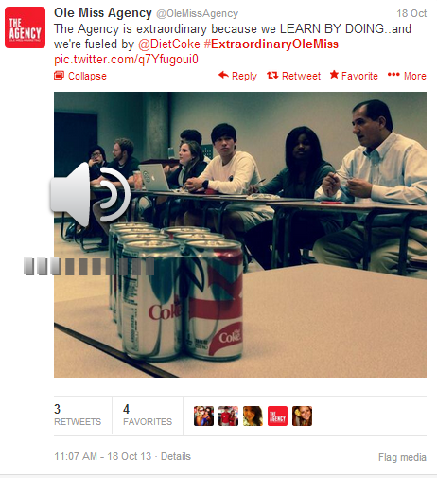Click The Agency profile avatar logo

pos(25,27)
